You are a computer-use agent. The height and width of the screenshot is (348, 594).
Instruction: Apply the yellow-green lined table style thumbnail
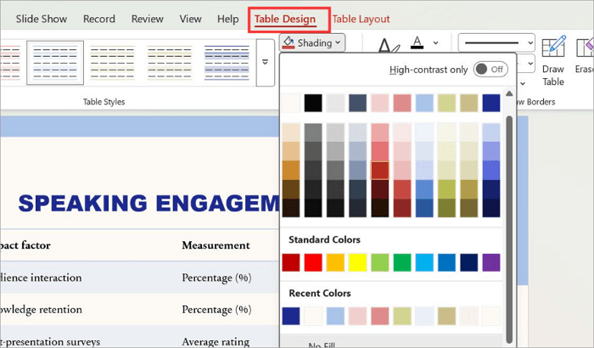112,63
